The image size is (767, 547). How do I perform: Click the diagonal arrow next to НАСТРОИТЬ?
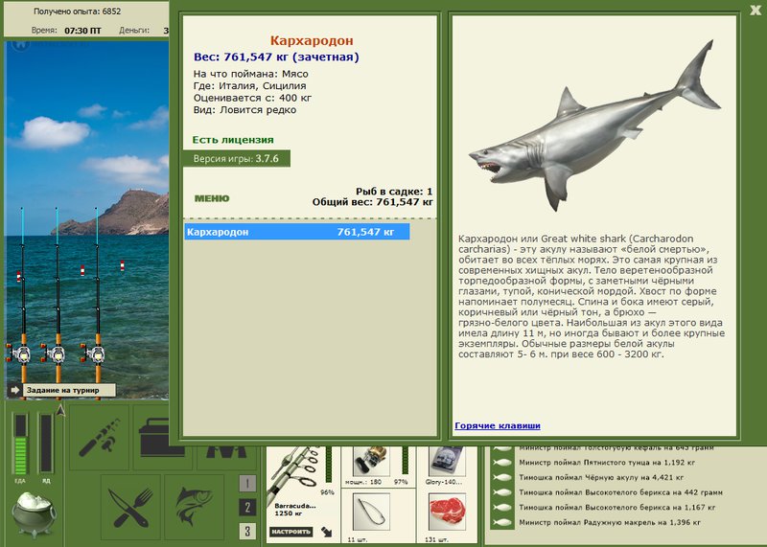(326, 532)
